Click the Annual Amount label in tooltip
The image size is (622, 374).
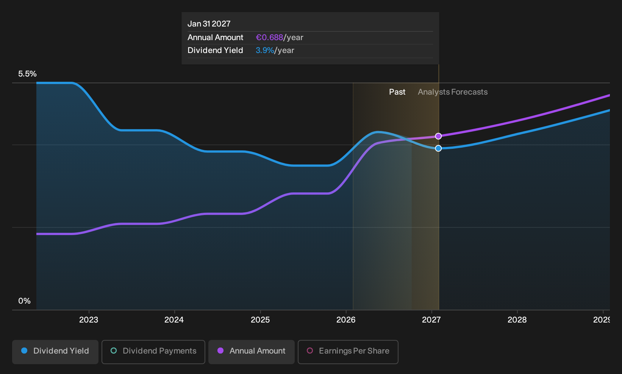[216, 37]
